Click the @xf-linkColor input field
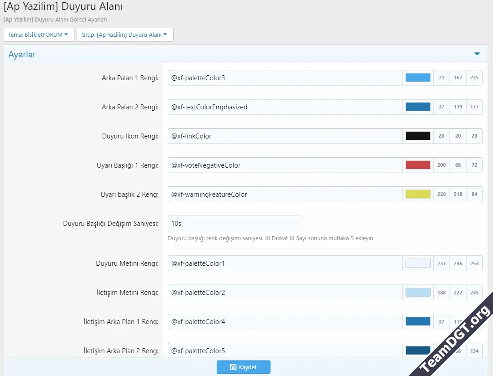 click(x=285, y=136)
